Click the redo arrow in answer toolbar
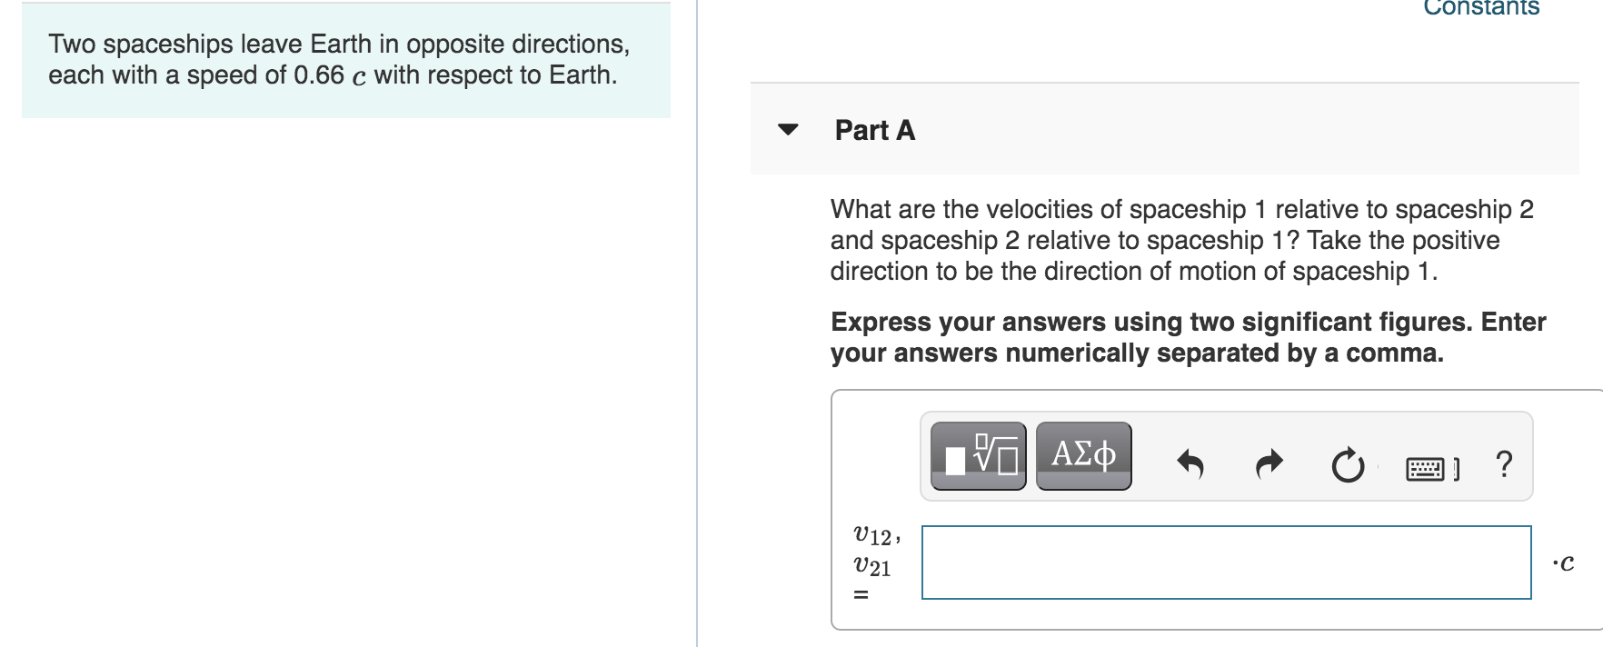Viewport: 1603px width, 647px height. (1269, 464)
